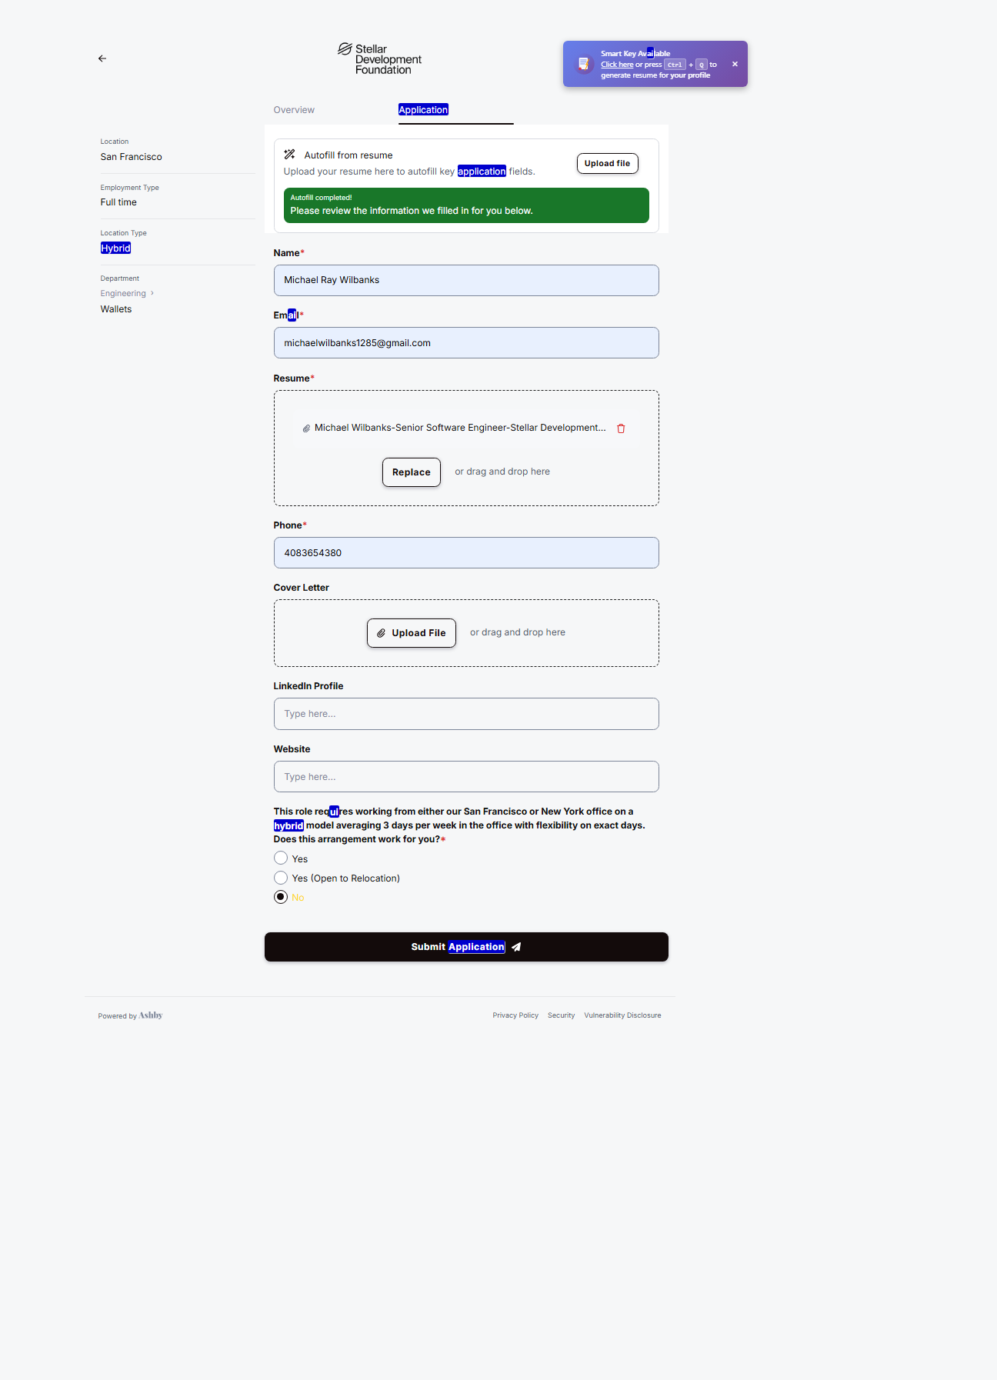997x1380 pixels.
Task: Select "Yes (Open to Relocation)" radio option
Action: [x=281, y=878]
